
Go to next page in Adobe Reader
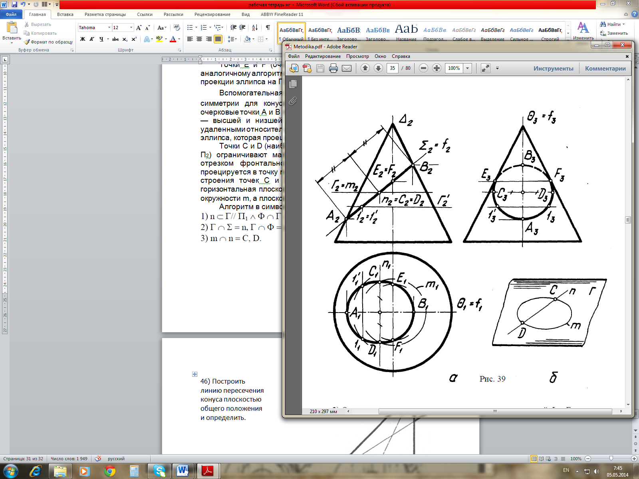(x=378, y=68)
